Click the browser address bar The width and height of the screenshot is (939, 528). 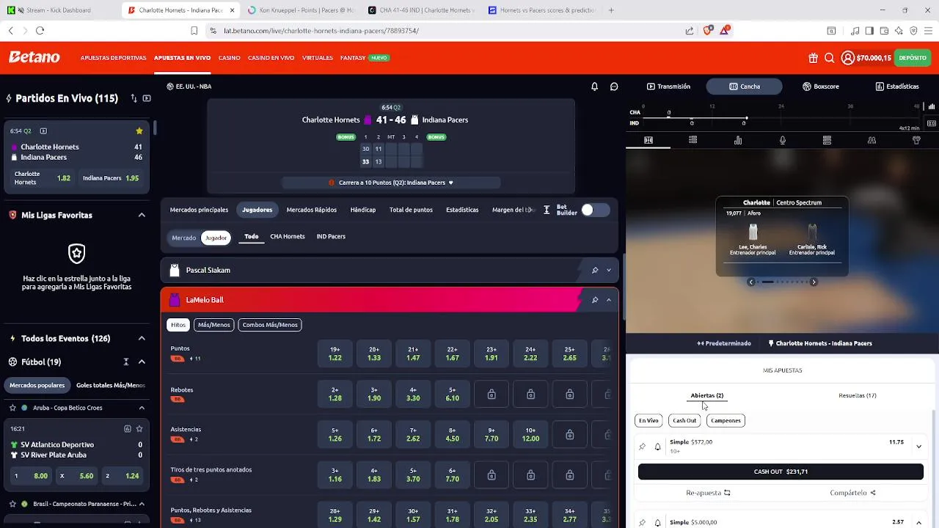click(440, 31)
